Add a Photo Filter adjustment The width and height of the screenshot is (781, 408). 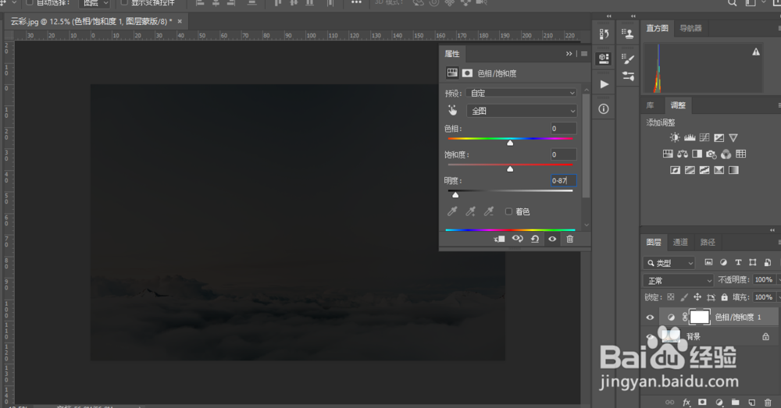click(x=711, y=154)
